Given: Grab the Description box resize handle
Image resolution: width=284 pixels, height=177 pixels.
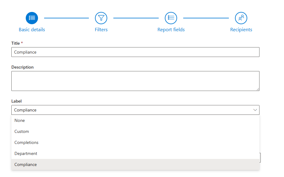Looking at the screenshot, I should click(258, 89).
